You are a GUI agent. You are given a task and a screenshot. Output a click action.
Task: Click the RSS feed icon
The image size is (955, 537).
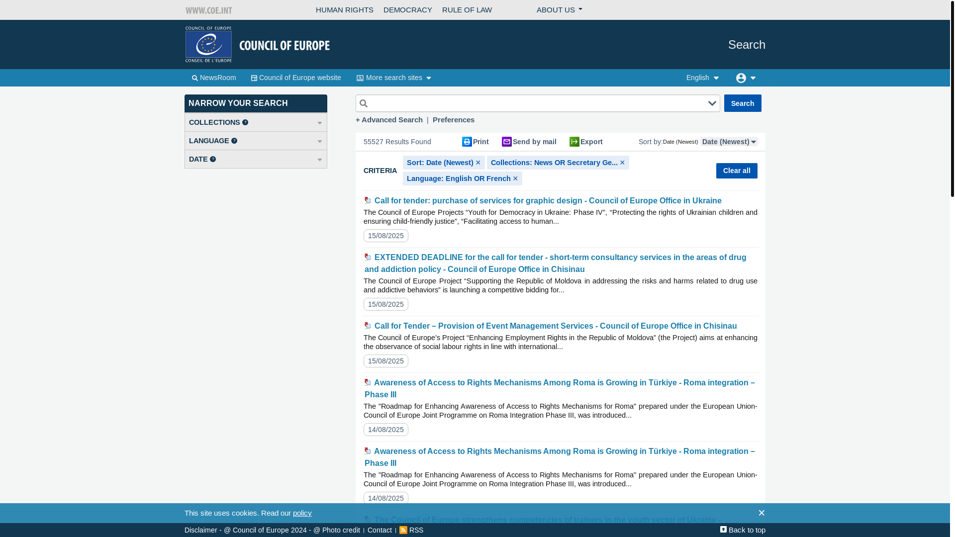click(x=403, y=530)
